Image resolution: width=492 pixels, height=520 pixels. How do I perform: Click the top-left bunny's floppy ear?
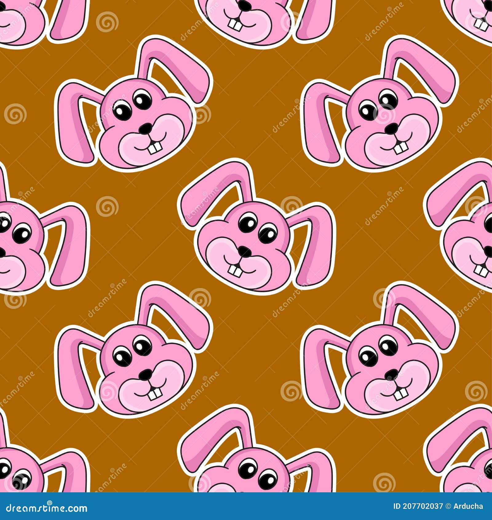point(77,123)
